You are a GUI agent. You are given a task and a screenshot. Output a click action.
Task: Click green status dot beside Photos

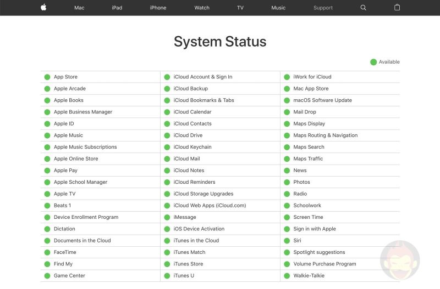(x=287, y=183)
